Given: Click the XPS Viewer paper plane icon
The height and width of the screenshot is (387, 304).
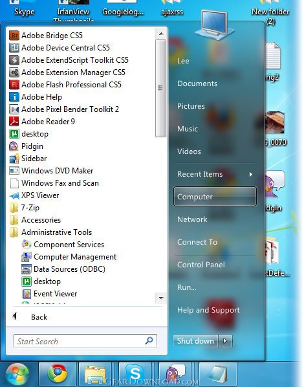Looking at the screenshot, I should click(x=14, y=195).
